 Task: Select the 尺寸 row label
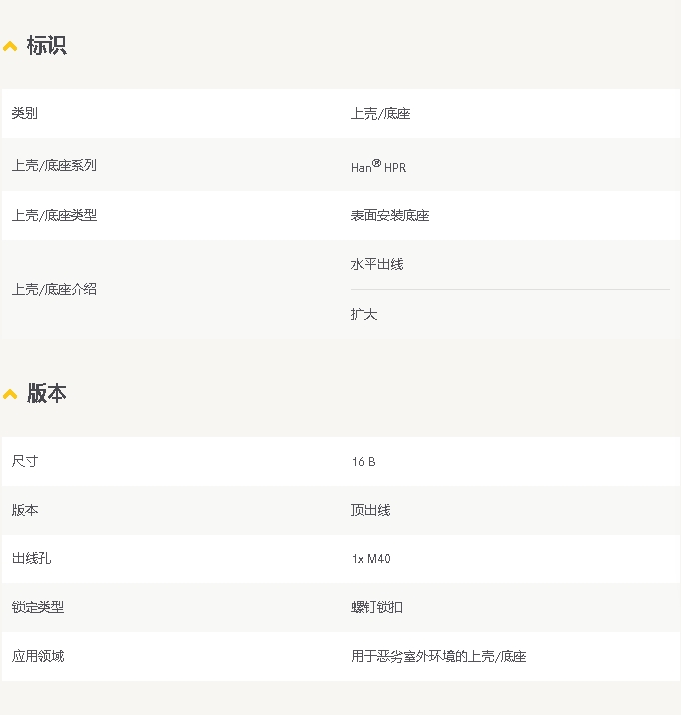(25, 461)
